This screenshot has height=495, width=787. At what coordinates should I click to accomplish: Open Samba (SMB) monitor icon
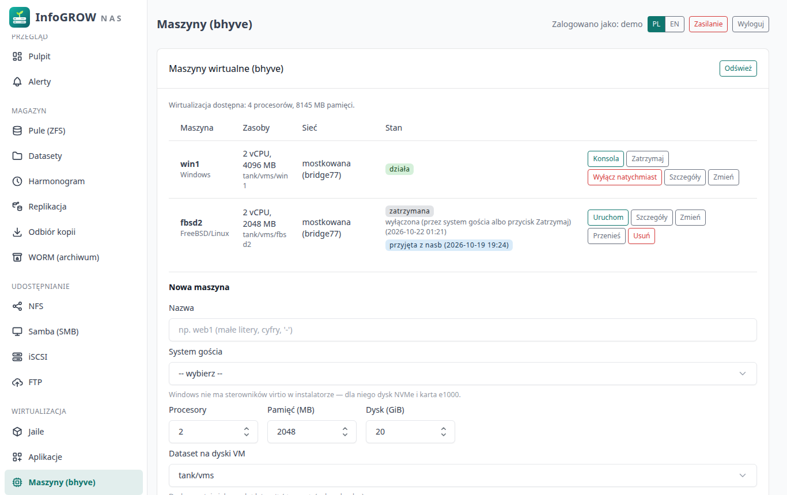tap(17, 332)
